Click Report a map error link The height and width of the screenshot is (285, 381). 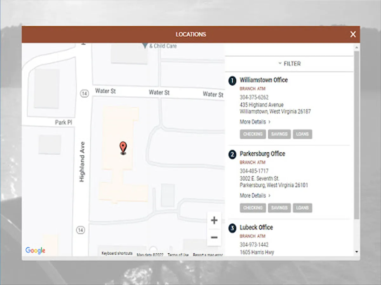[208, 255]
